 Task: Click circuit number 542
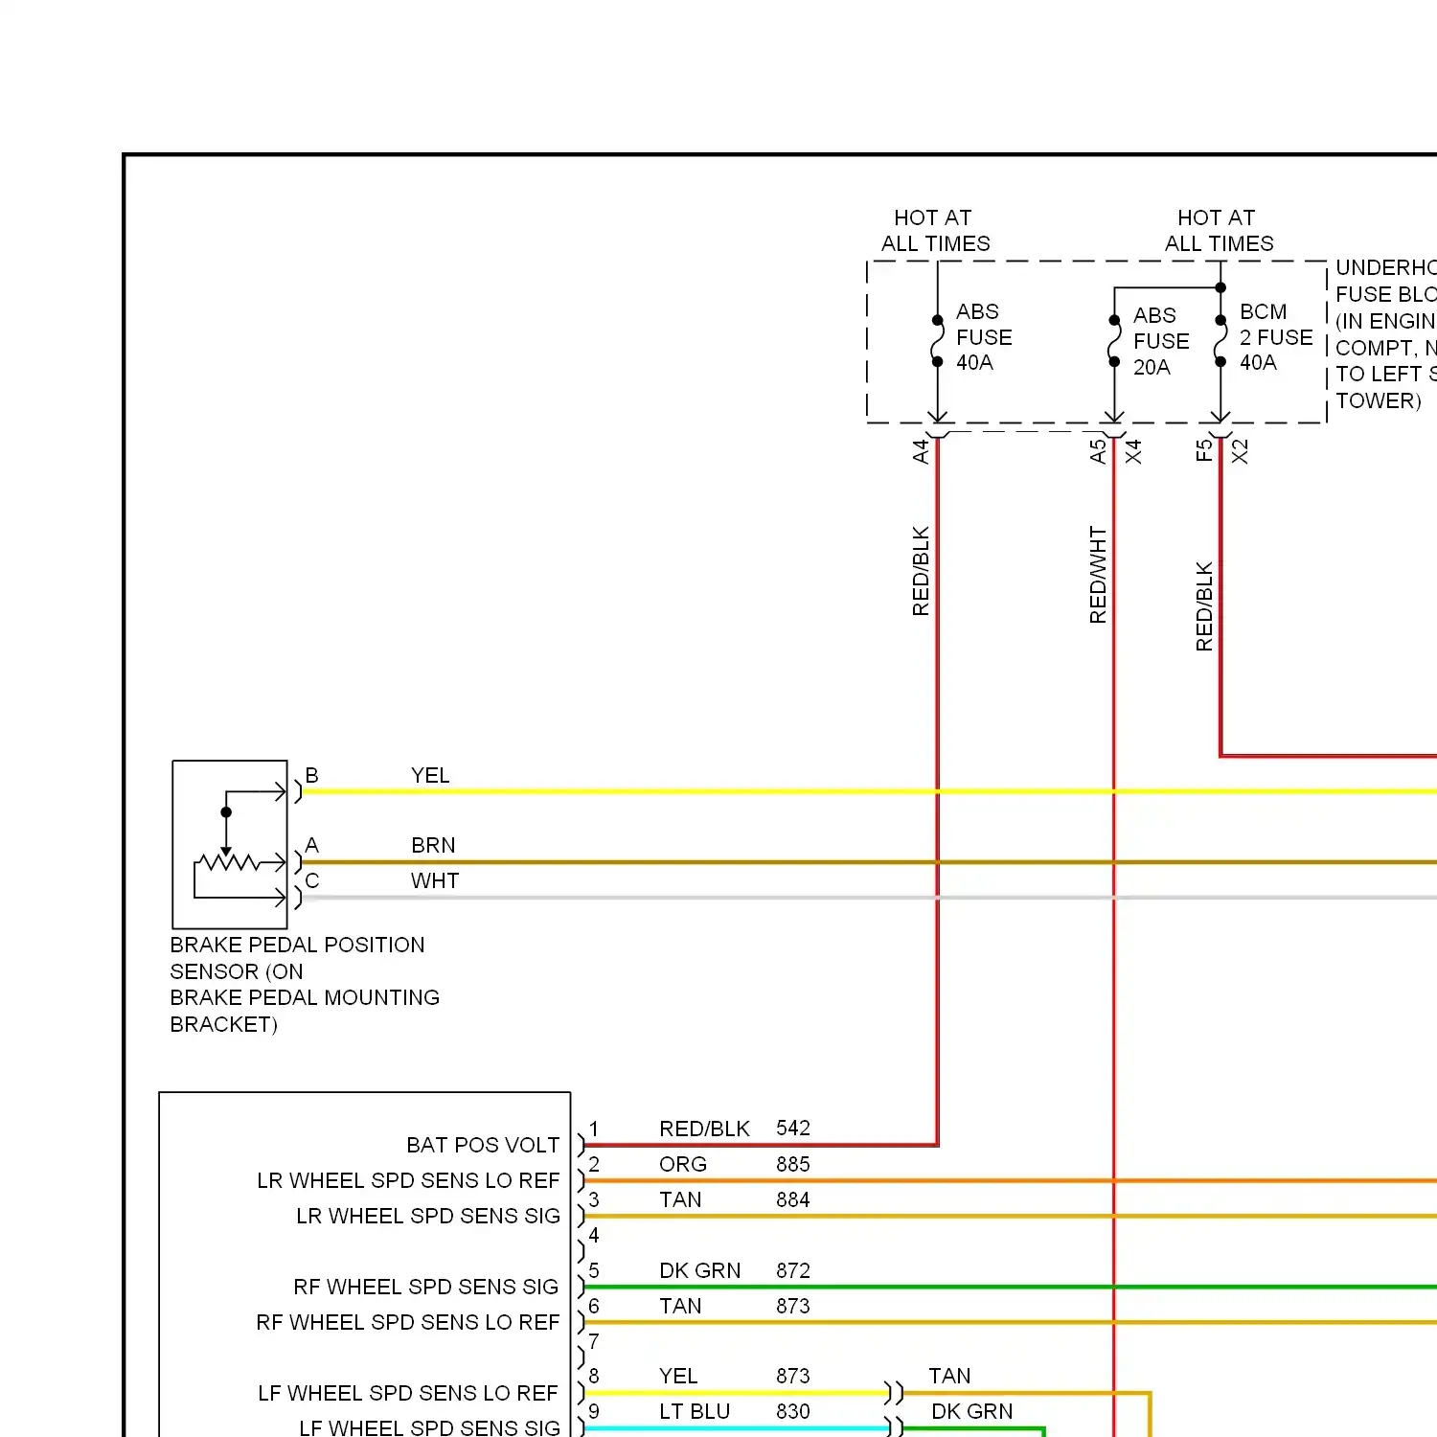click(793, 1128)
